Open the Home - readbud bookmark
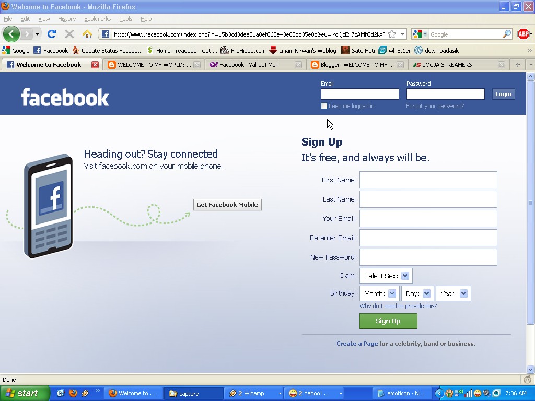Screen dimensions: 535x401 [x=181, y=51]
